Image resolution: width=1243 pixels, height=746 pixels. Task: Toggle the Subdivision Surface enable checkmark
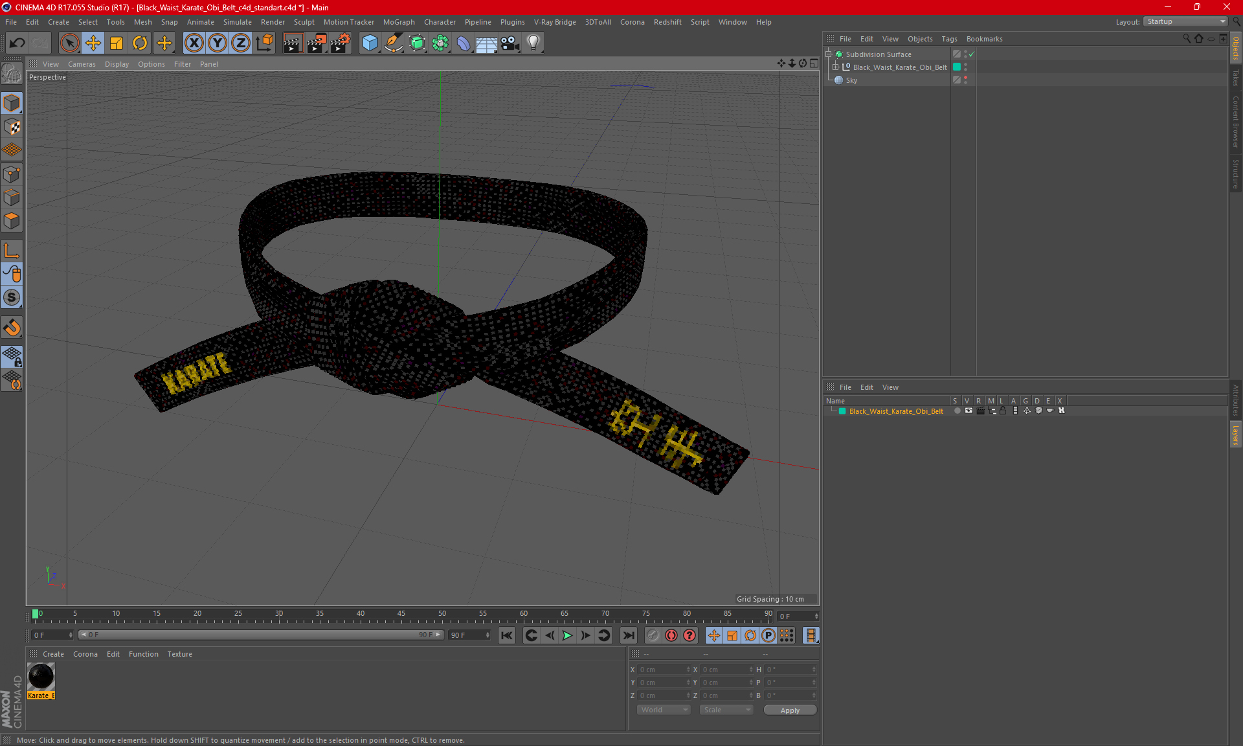(x=971, y=54)
